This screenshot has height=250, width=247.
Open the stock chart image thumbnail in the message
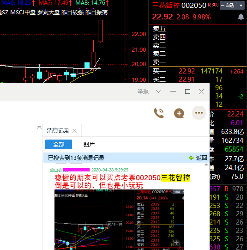point(119,220)
